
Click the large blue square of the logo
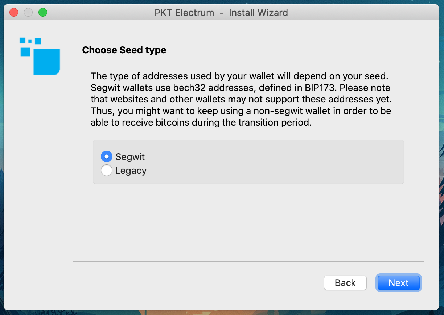pos(47,62)
